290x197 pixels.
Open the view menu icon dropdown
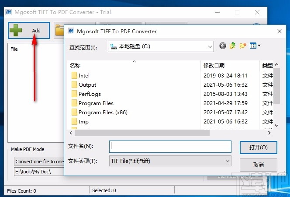pyautogui.click(x=255, y=46)
